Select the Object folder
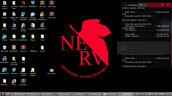The height and width of the screenshot is (96, 172). (x=33, y=37)
